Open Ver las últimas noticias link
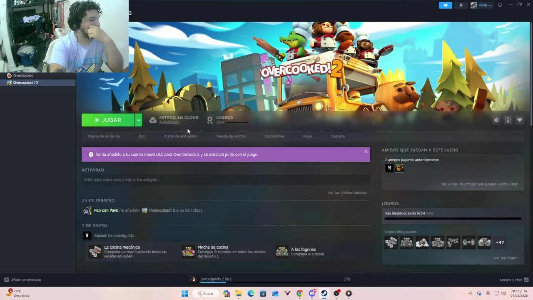The width and height of the screenshot is (533, 300). [x=347, y=192]
